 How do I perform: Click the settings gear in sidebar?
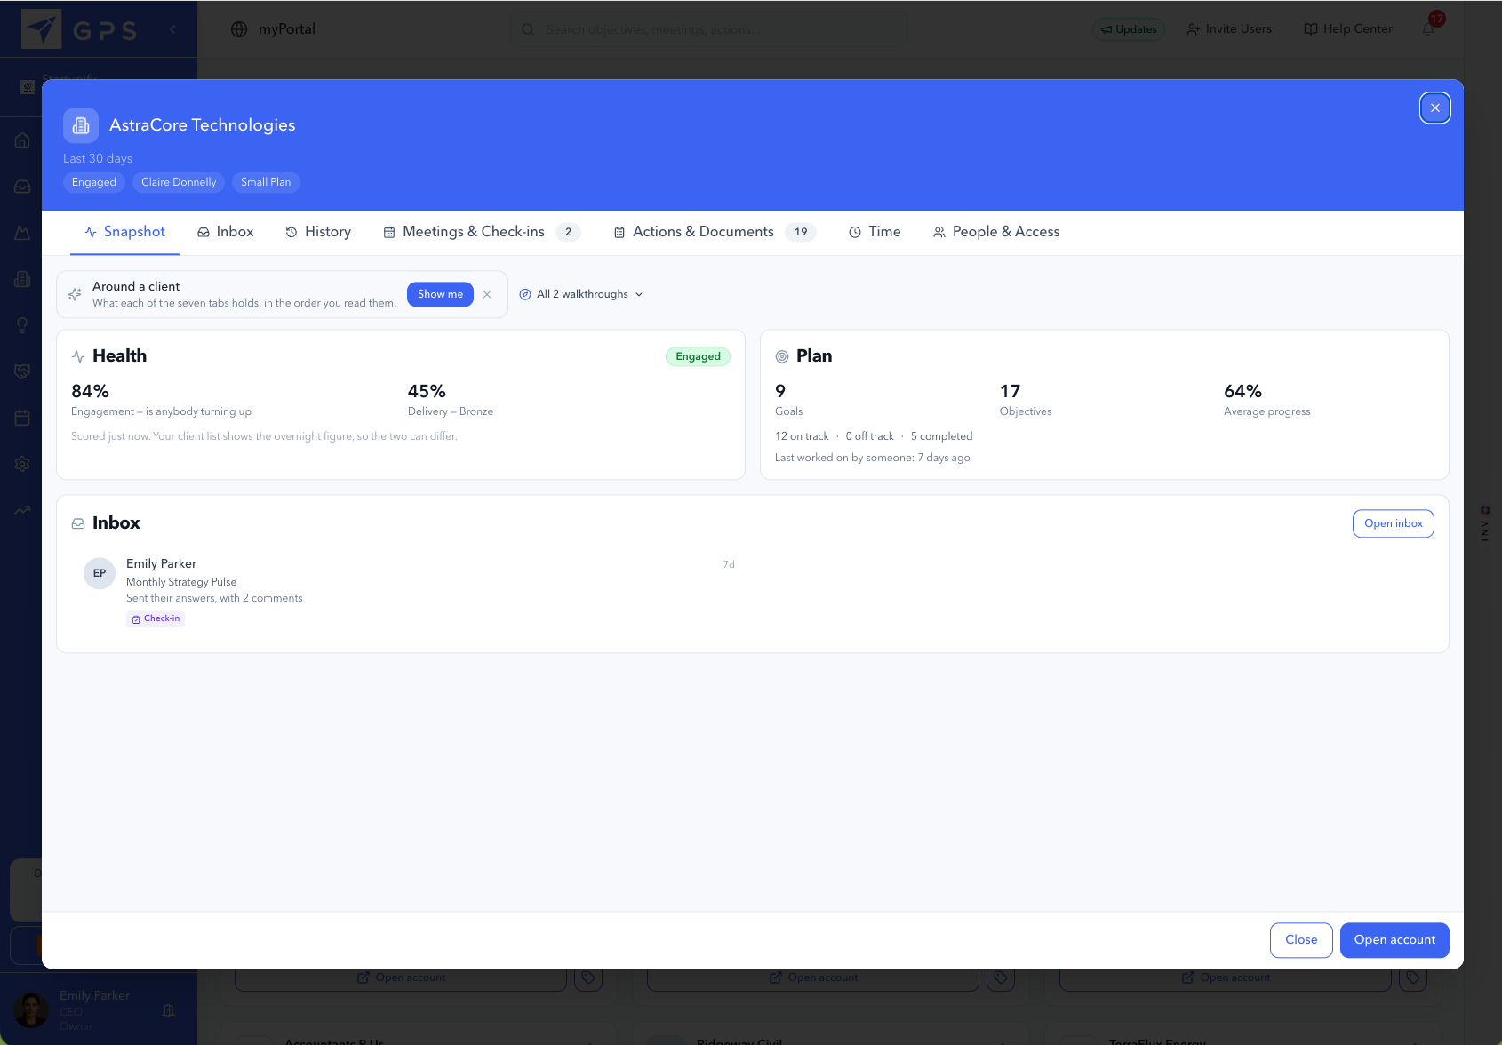[22, 464]
